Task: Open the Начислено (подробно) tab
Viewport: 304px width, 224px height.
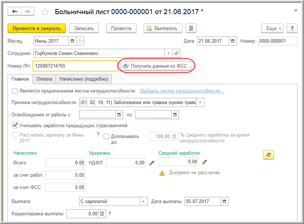Action: pos(83,79)
